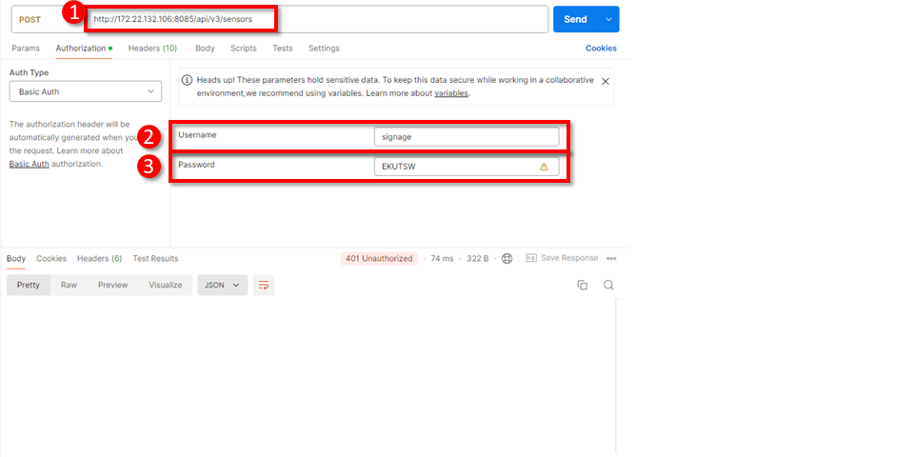Image resolution: width=914 pixels, height=457 pixels.
Task: Open the Scripts tab
Action: [x=243, y=48]
